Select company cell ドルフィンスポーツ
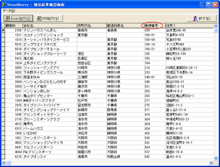 (x=50, y=147)
